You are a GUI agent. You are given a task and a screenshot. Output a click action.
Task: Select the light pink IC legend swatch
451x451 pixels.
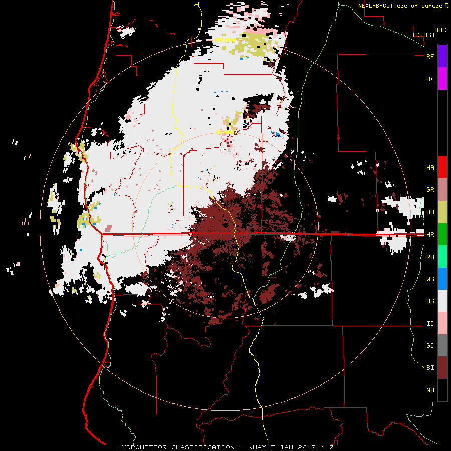[442, 323]
